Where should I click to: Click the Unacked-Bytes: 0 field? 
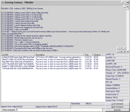(117, 88)
